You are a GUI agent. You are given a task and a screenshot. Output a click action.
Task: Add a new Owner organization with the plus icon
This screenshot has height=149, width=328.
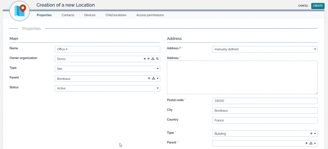pos(148,59)
